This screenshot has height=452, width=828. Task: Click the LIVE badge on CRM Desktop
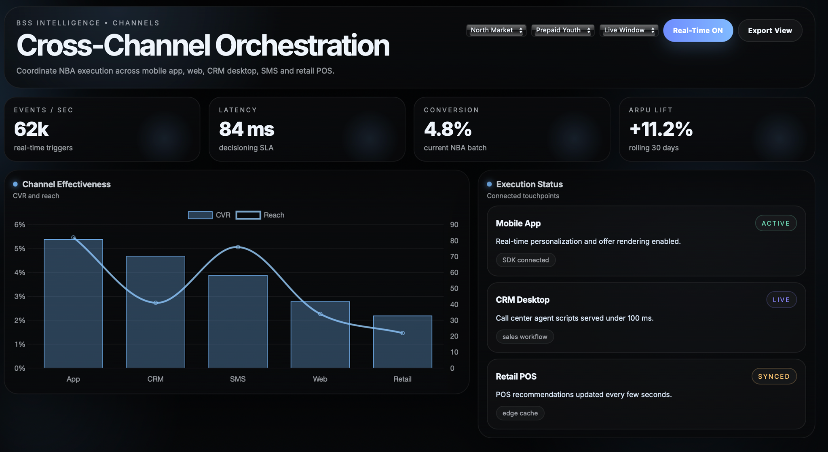[x=781, y=300]
